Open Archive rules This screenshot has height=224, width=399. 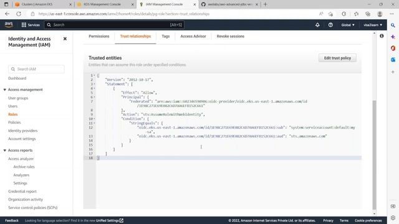[x=24, y=167]
